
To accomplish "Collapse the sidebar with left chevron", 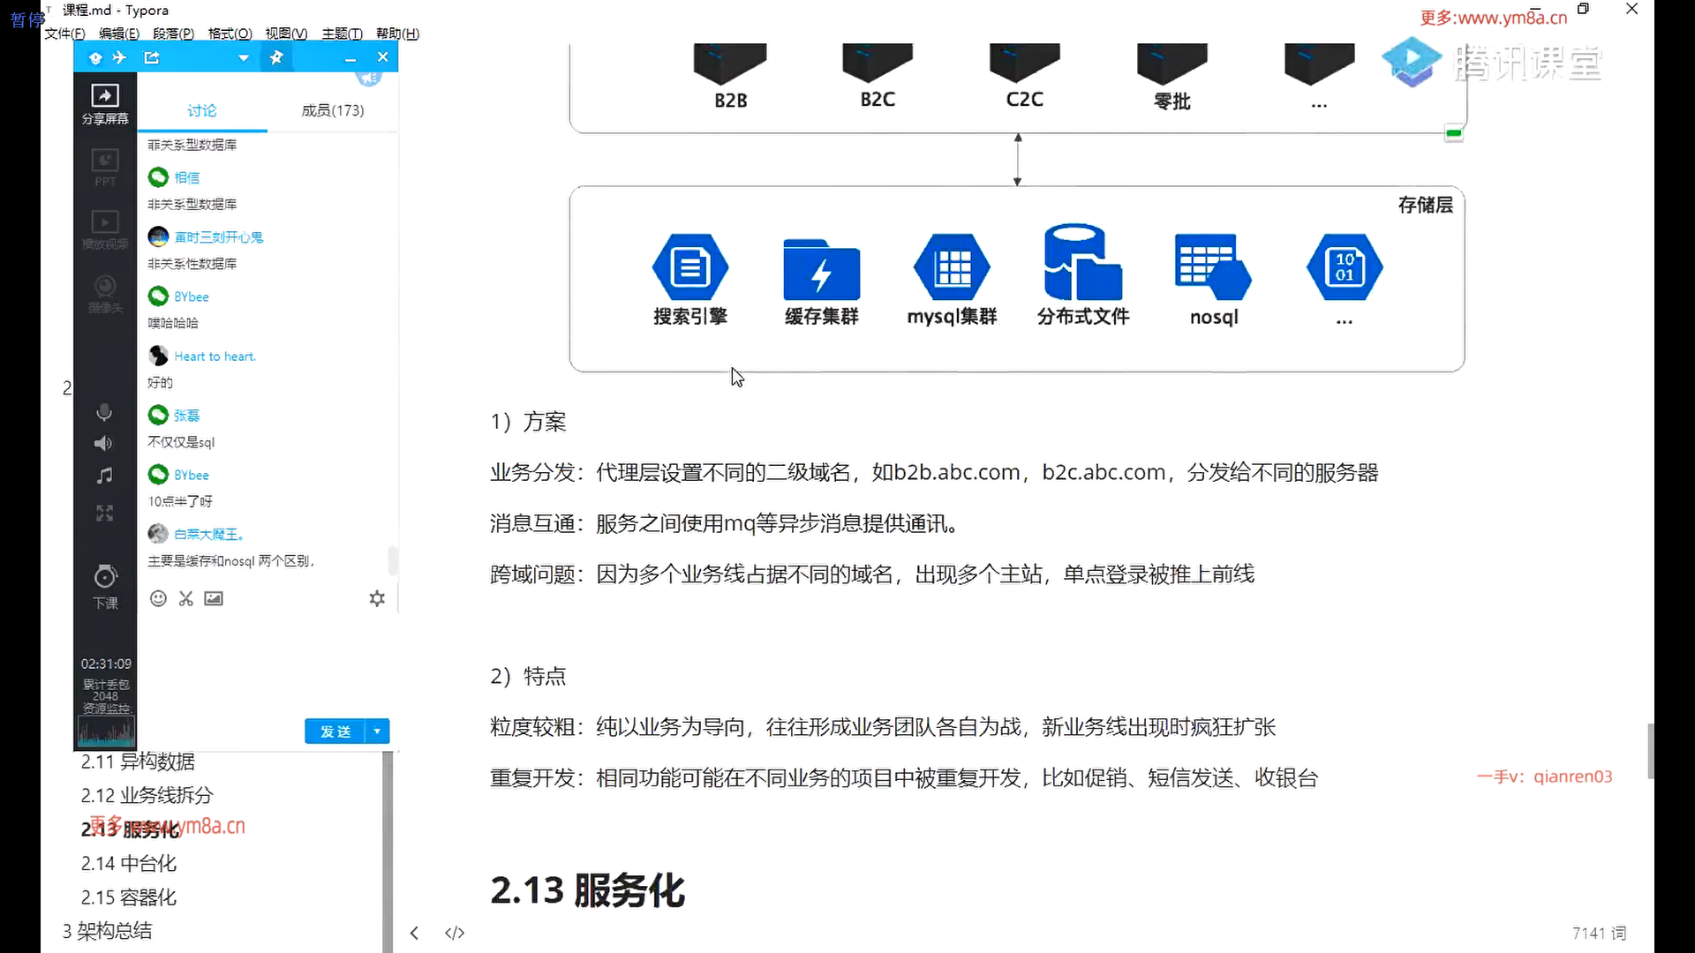I will (x=414, y=933).
